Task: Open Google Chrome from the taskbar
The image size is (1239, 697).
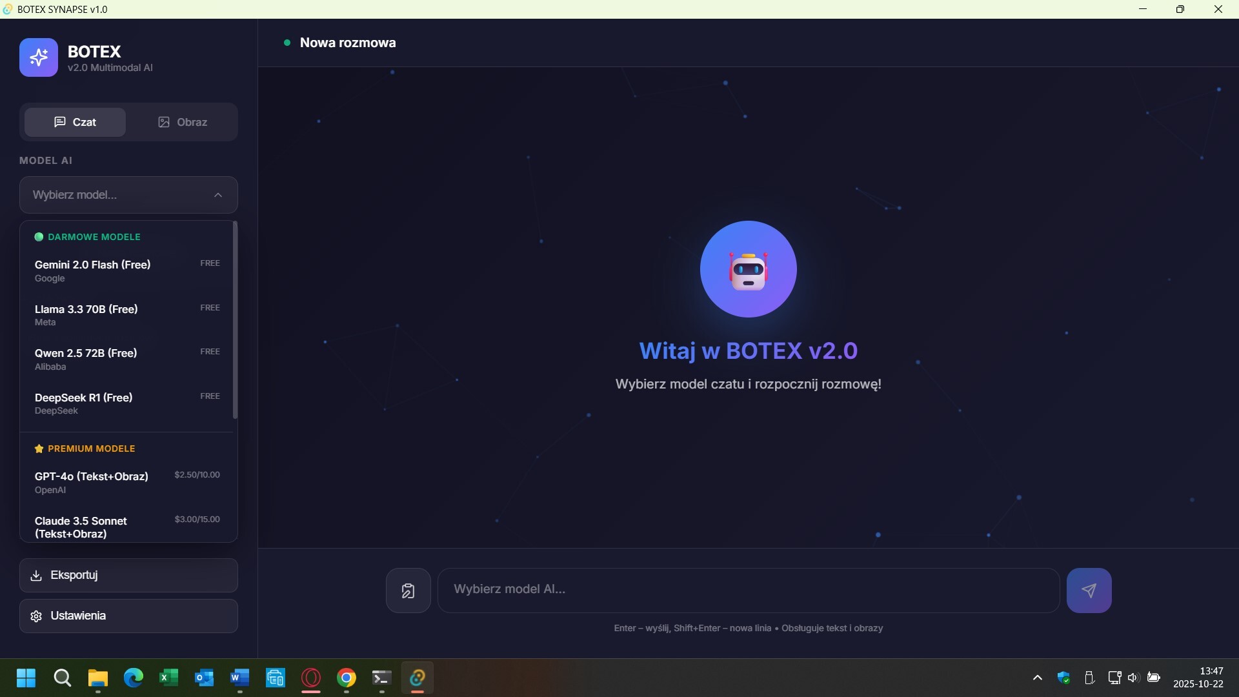Action: [347, 678]
